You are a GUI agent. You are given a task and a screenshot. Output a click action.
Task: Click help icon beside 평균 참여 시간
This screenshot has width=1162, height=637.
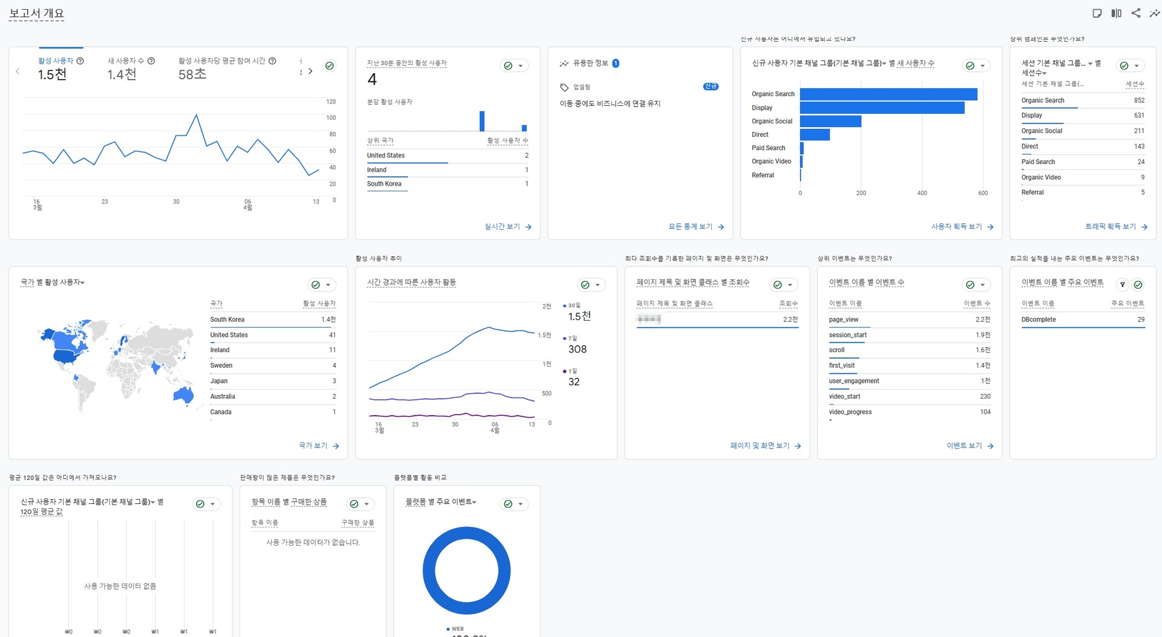coord(272,61)
